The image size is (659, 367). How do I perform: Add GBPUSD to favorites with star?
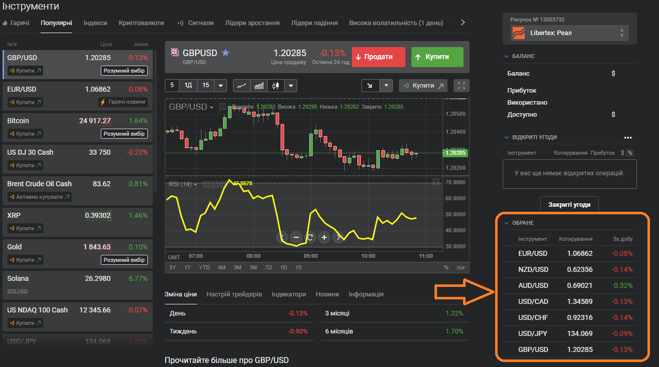coord(226,53)
